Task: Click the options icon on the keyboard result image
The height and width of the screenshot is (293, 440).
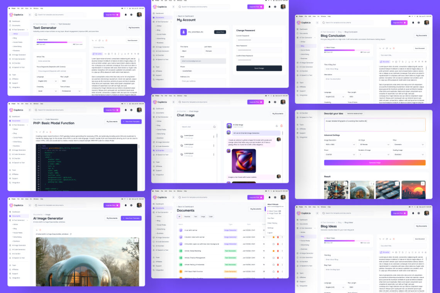Action: (x=397, y=184)
